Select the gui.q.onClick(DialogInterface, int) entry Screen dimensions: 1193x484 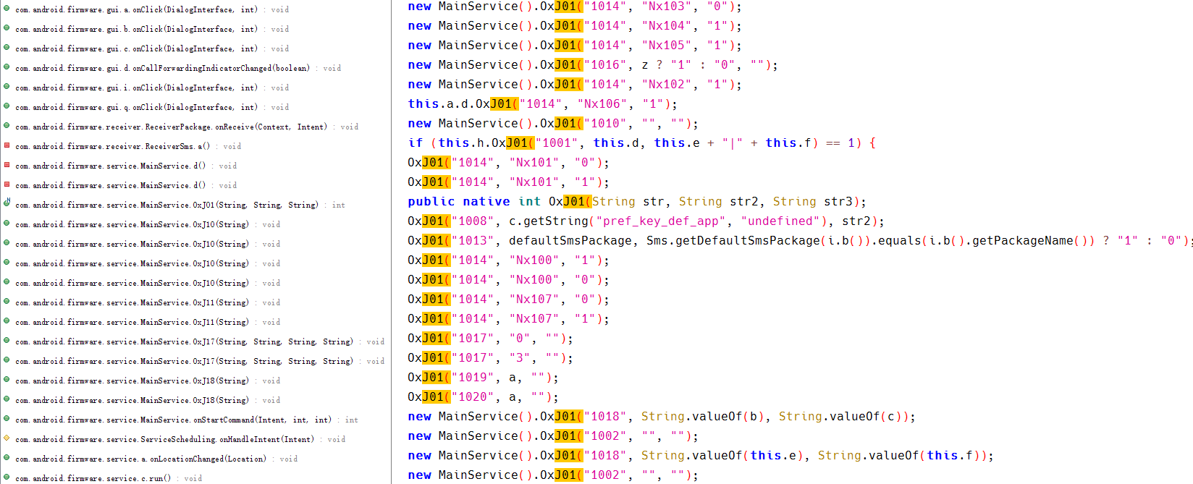tap(136, 107)
